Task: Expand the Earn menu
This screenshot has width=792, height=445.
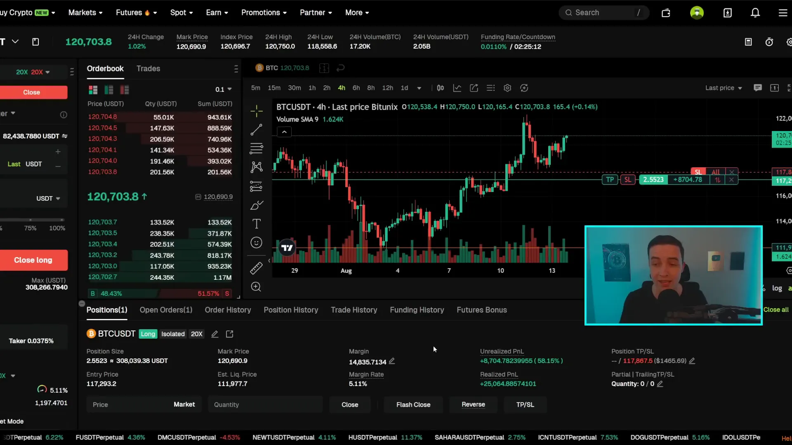Action: coord(217,13)
